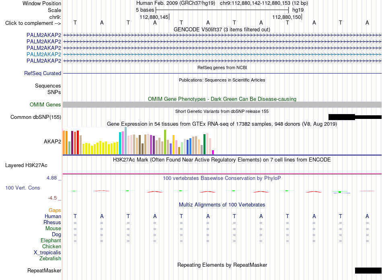Select the X_tropicalis species row label

tap(47, 253)
